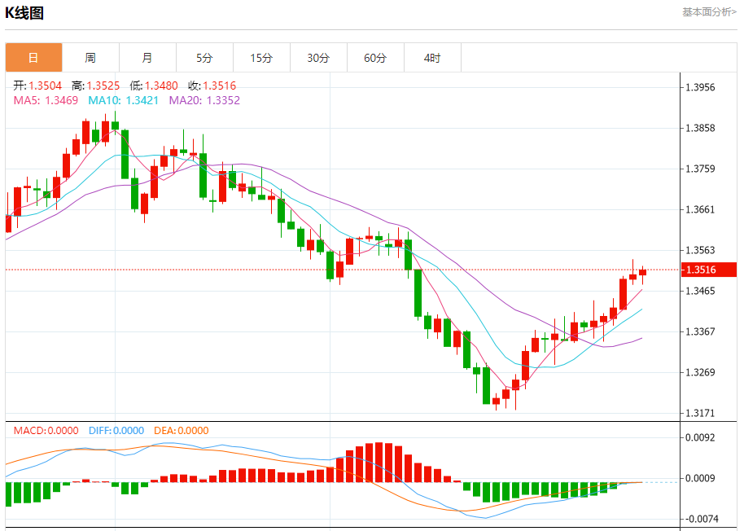Image resolution: width=744 pixels, height=531 pixels.
Task: Click the latest rightmost red candlestick
Action: 642,272
